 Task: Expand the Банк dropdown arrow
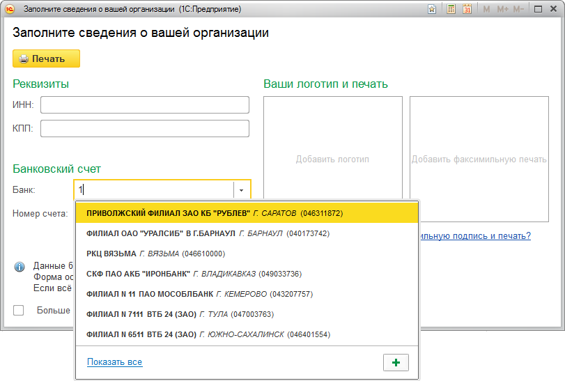click(x=242, y=190)
